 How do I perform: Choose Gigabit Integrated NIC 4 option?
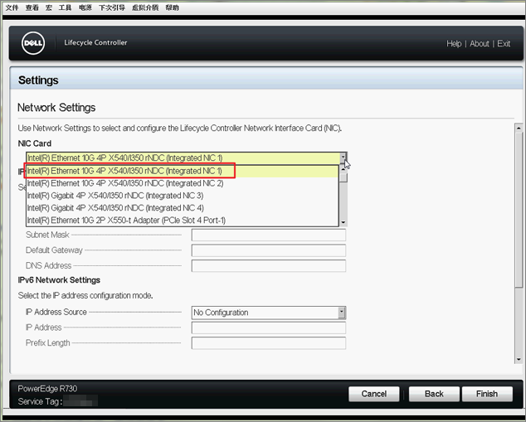[183, 208]
